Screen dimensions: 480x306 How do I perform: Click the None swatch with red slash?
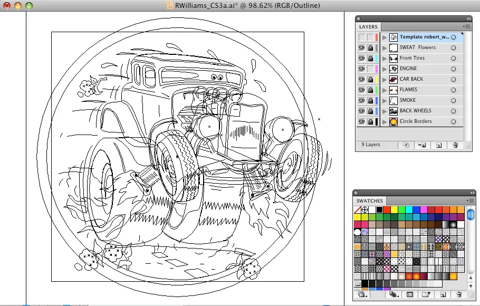pos(357,210)
